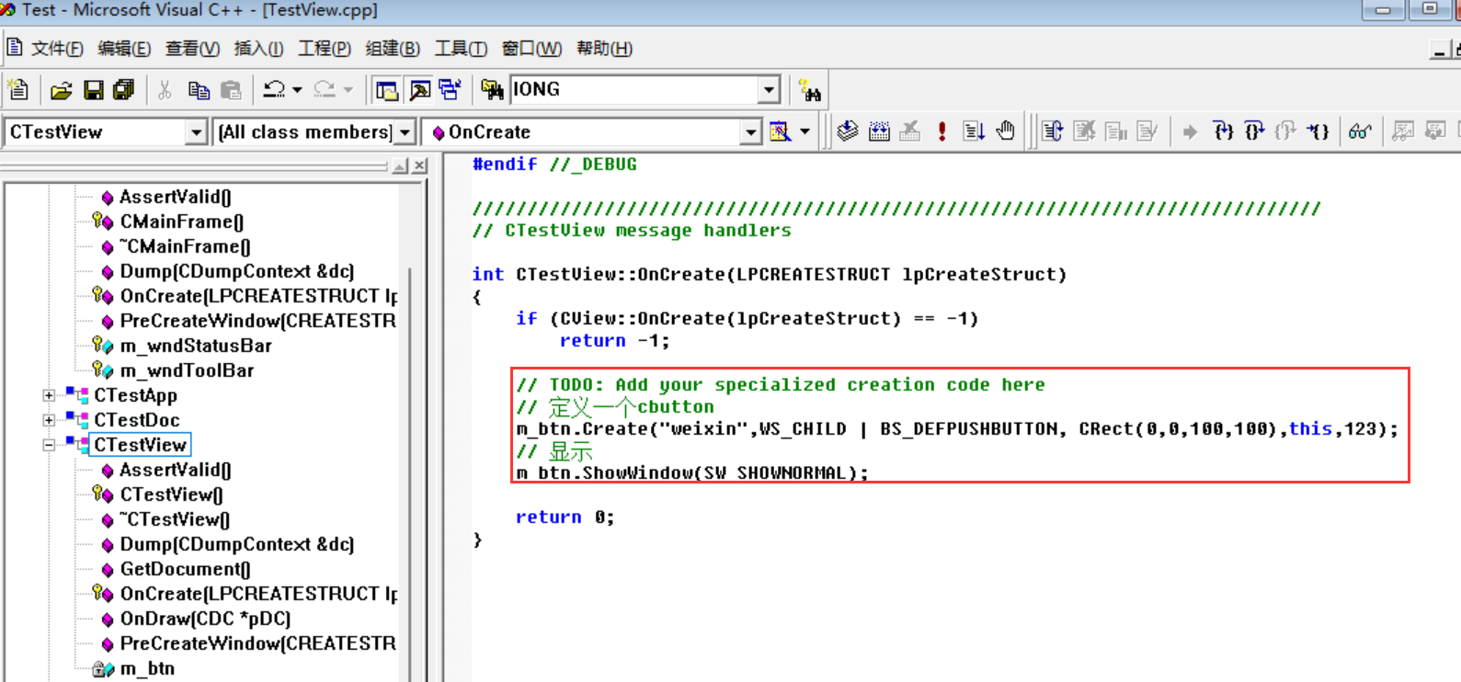Click the Search help binoculars icon

tap(809, 90)
